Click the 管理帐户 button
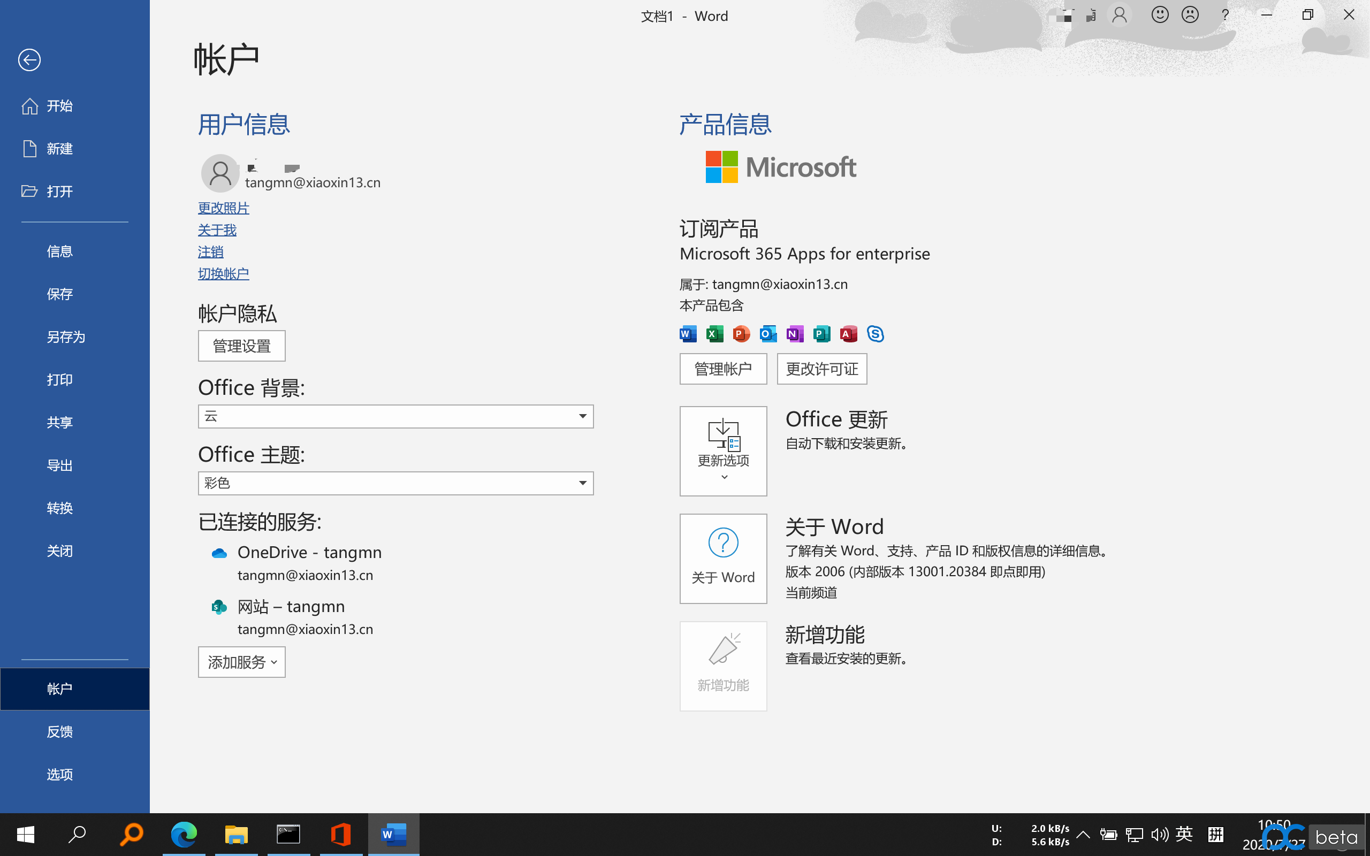 723,369
